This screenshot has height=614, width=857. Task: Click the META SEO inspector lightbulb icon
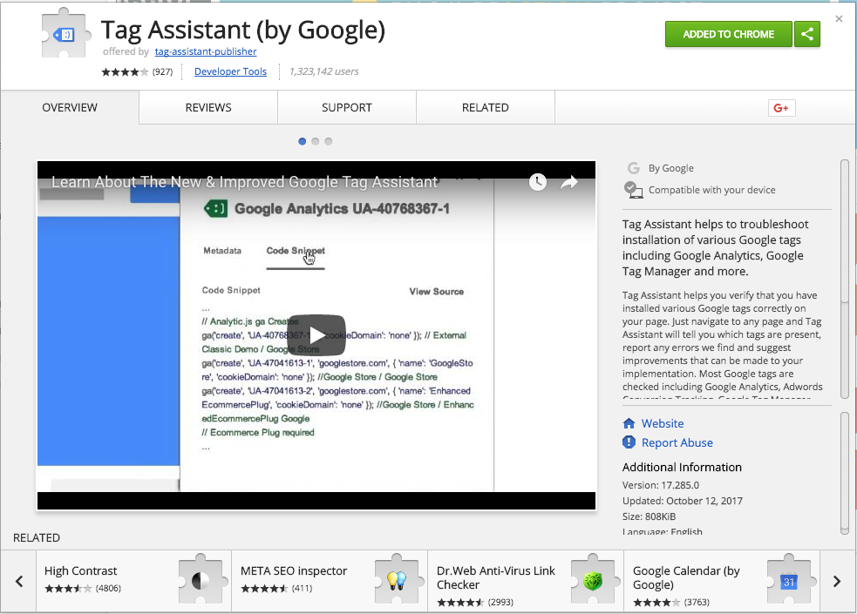coord(397,581)
